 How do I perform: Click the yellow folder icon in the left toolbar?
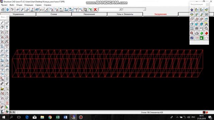tap(2, 88)
